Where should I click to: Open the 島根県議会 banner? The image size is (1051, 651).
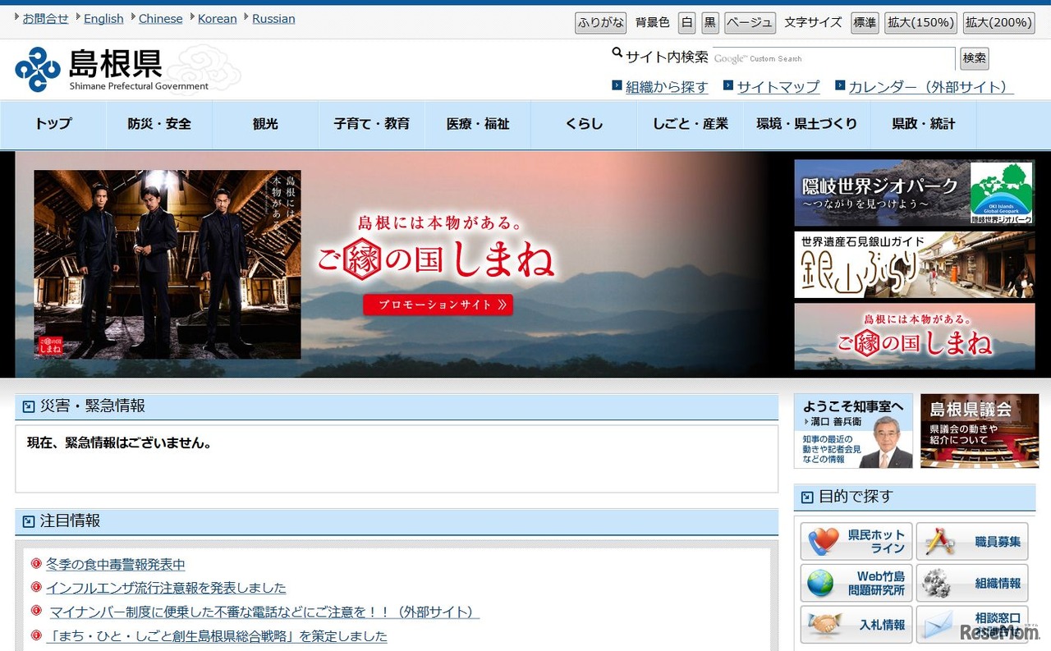point(980,431)
